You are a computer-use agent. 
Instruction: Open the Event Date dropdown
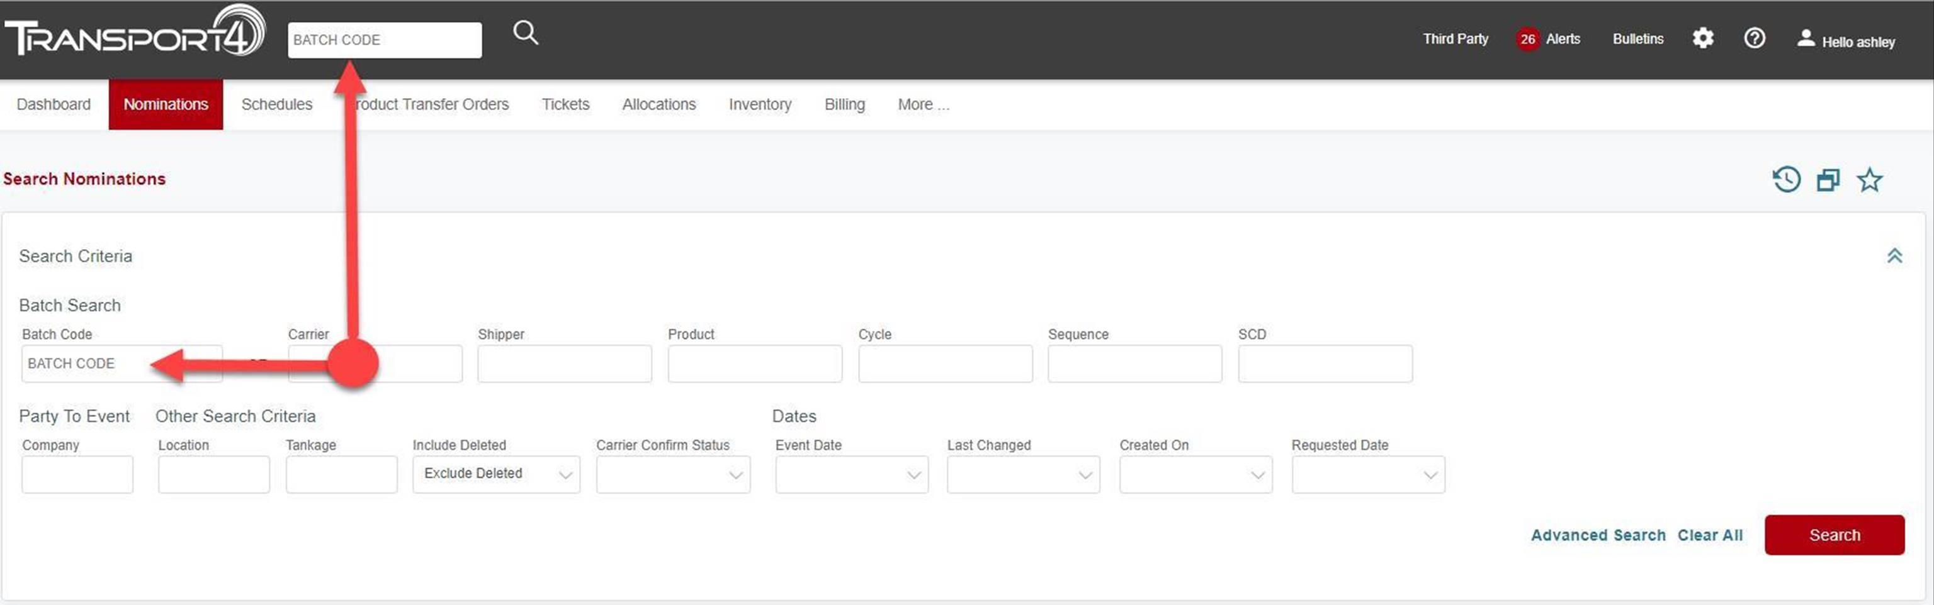851,474
